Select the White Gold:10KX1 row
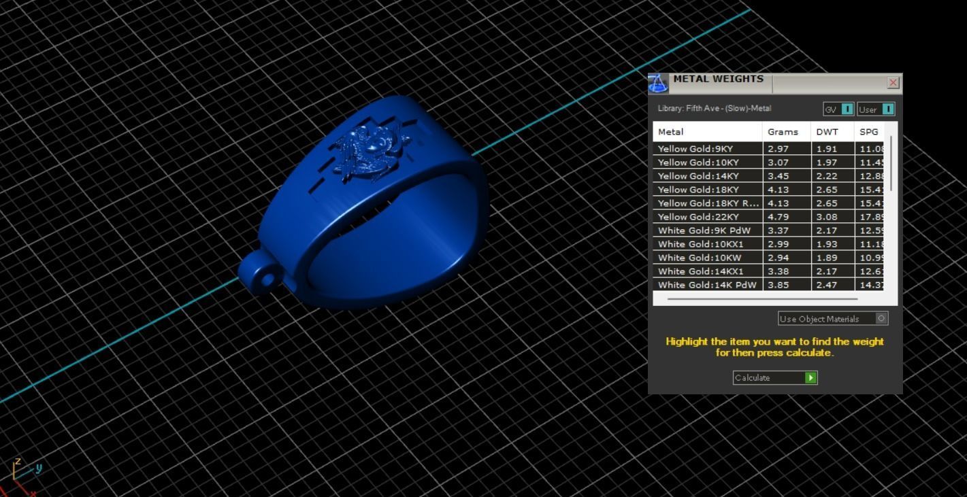The image size is (967, 497). coord(768,244)
